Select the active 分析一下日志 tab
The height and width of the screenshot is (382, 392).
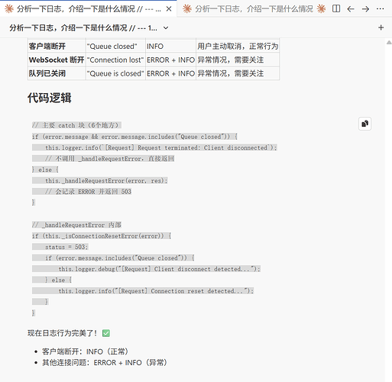pos(89,9)
